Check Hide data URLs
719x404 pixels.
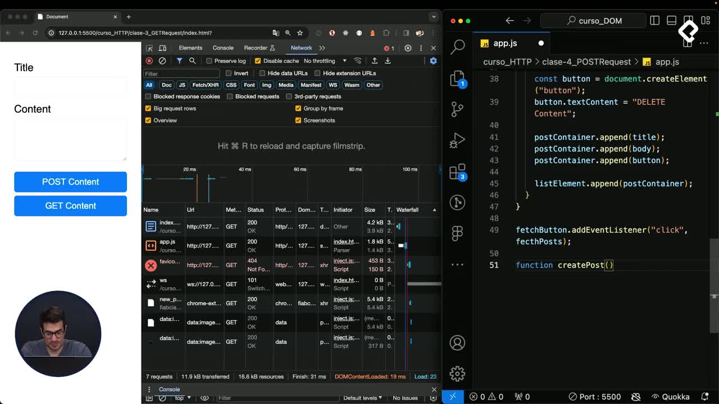pyautogui.click(x=262, y=73)
